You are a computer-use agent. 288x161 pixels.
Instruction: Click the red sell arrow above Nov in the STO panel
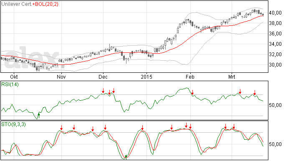tap(61, 127)
